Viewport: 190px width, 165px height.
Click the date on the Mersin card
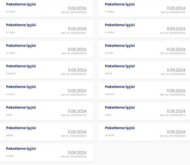[x=176, y=70]
